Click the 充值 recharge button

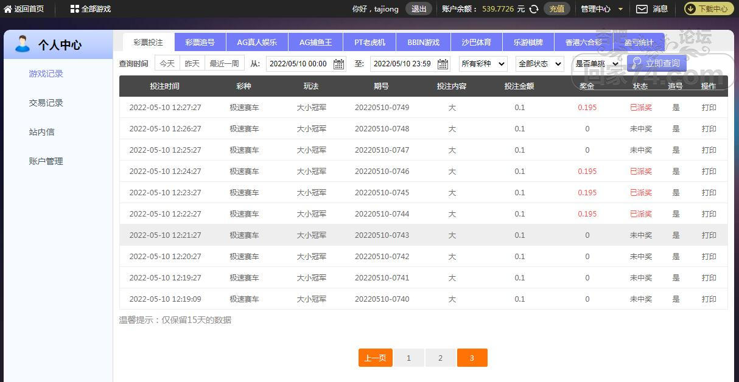557,9
